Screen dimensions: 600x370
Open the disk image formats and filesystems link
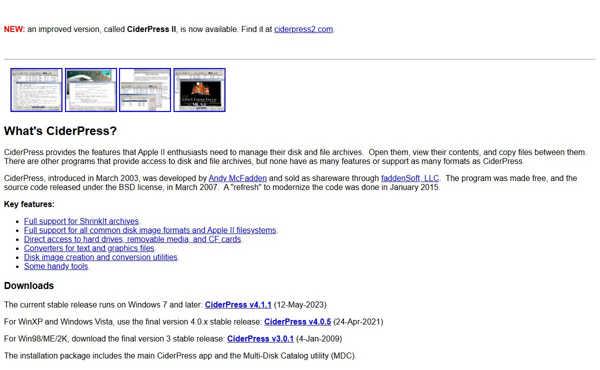point(150,230)
